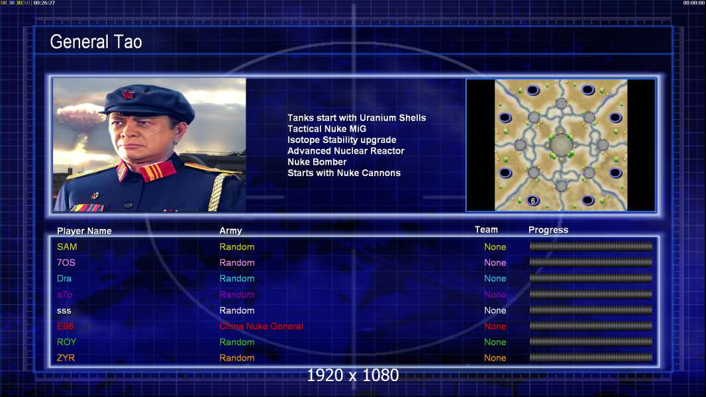Viewport: 706px width, 397px height.
Task: Click the Team value for sss
Action: click(x=495, y=310)
